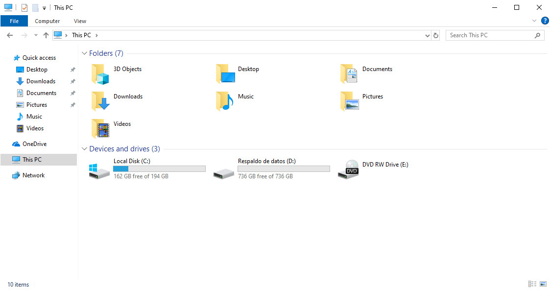This screenshot has height=290, width=550.
Task: Expand the ribbon with the chevron
Action: [534, 21]
